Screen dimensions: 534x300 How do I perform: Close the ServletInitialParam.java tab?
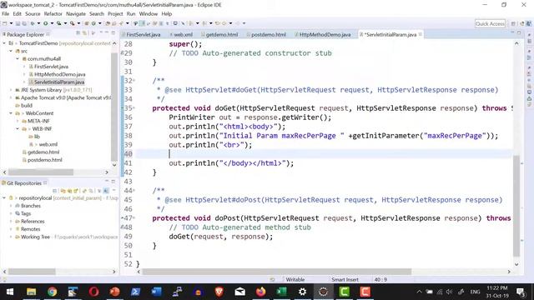pos(421,34)
